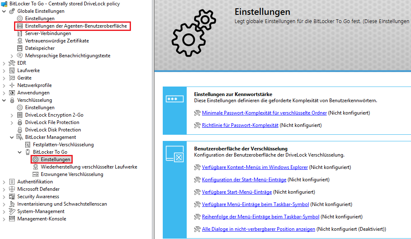
Task: Click the Verschlüsselung lock icon
Action: (x=12, y=100)
